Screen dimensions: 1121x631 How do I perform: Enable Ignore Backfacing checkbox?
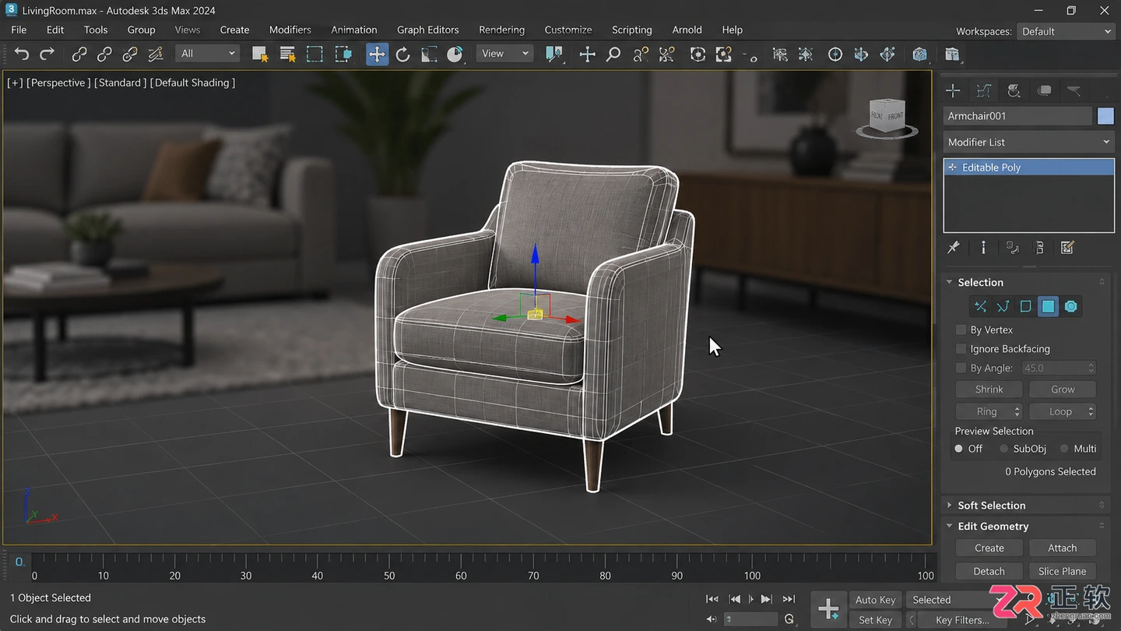[x=961, y=349]
